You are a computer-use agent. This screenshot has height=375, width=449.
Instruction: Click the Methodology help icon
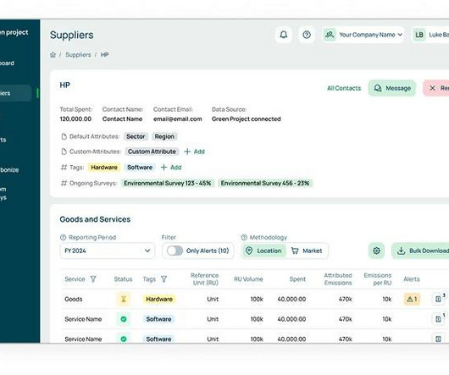[x=244, y=237]
